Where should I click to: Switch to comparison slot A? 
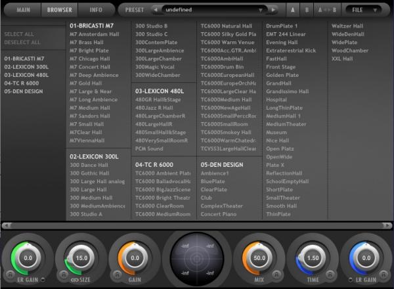click(294, 10)
